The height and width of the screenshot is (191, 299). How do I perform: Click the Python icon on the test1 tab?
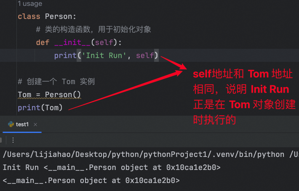tap(11, 124)
